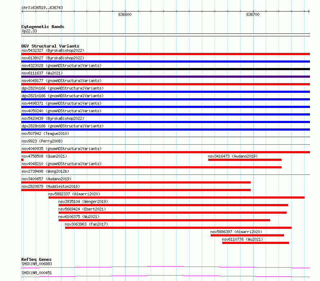This screenshot has width=320, height=281.
Task: Click the nsv3935104 (Wenger2019) label
Action: tap(83, 201)
